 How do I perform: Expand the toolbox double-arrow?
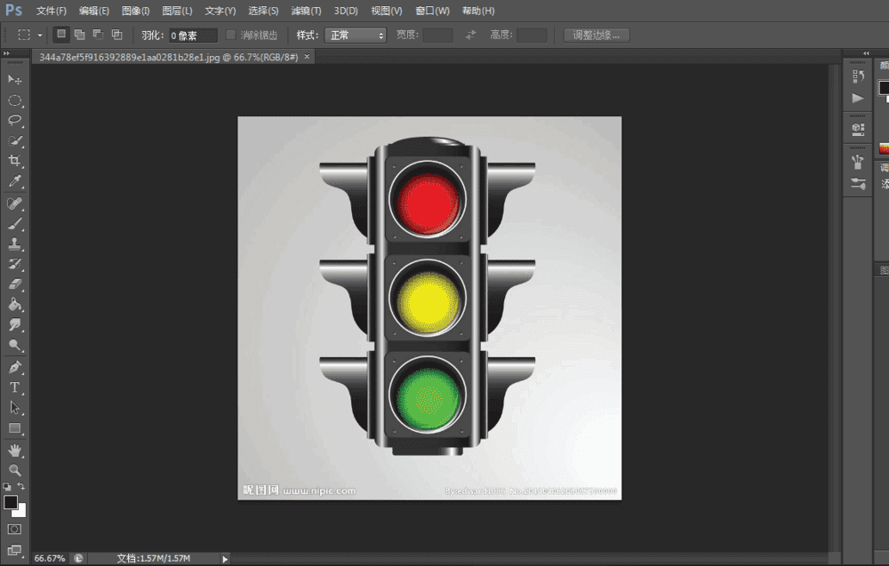tap(6, 53)
